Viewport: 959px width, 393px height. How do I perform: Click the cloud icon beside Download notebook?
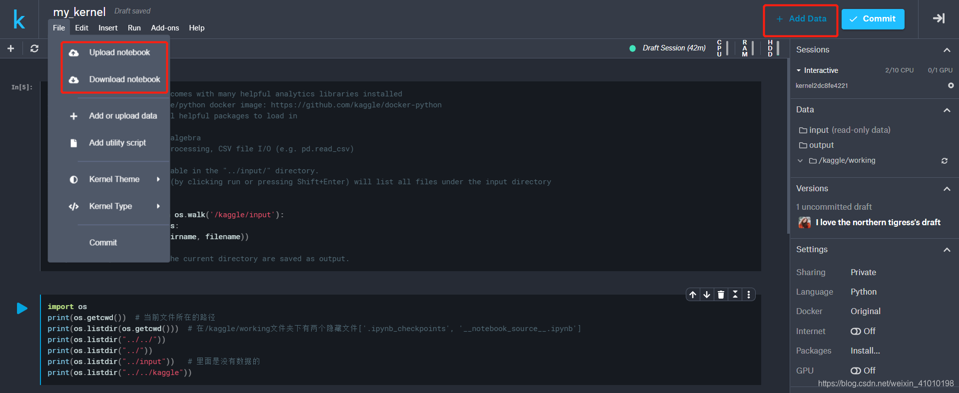point(74,80)
